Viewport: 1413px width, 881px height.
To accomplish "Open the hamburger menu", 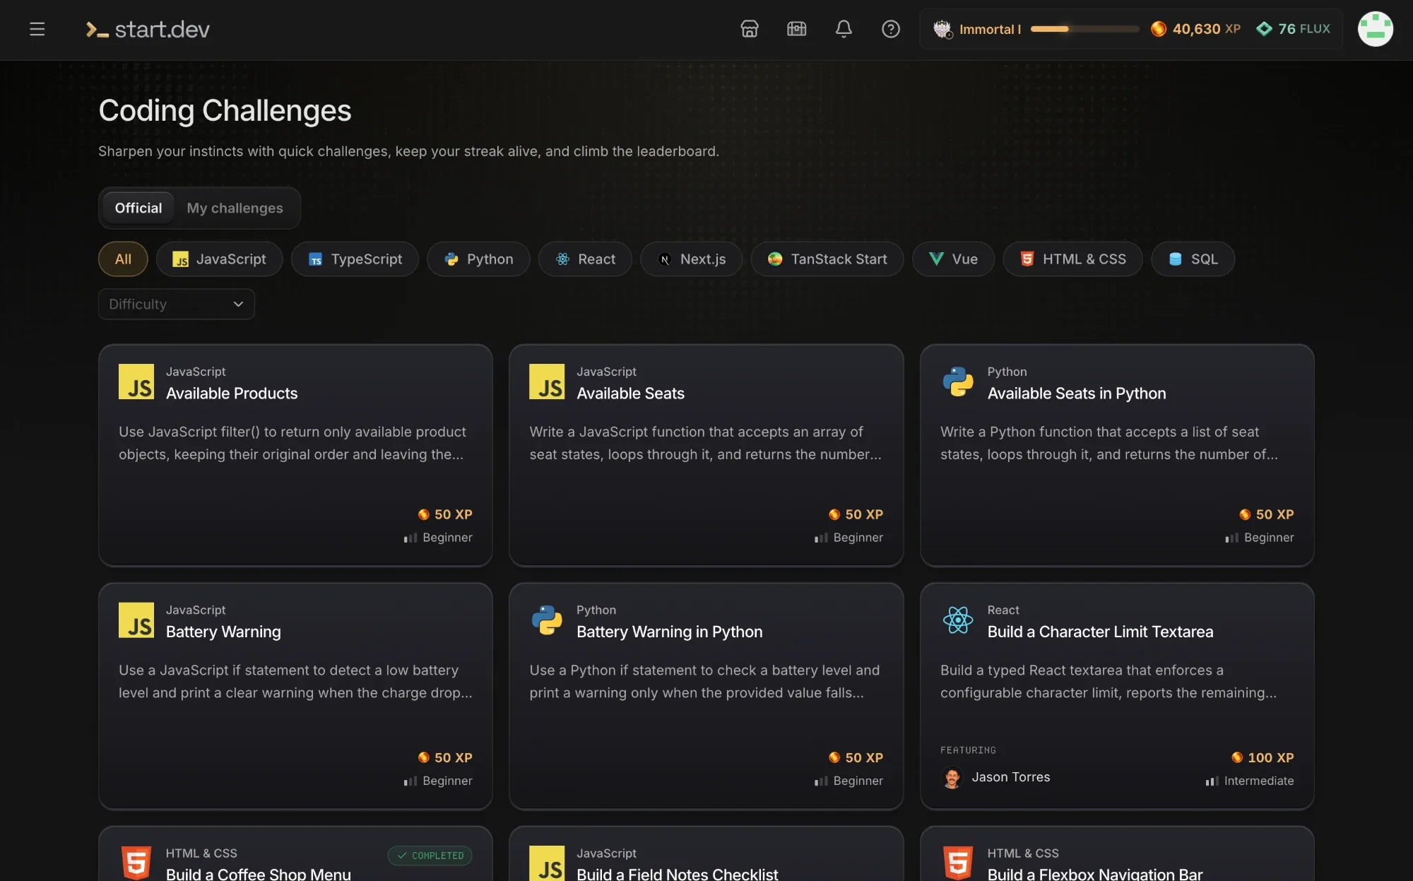I will click(x=37, y=29).
